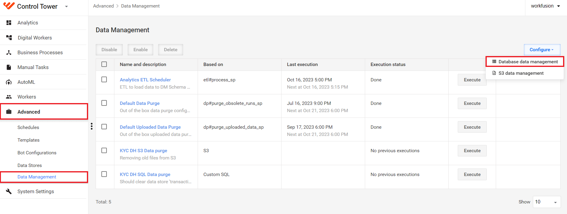Open the Control Tower dropdown arrow
Image resolution: width=567 pixels, height=214 pixels.
(66, 6)
